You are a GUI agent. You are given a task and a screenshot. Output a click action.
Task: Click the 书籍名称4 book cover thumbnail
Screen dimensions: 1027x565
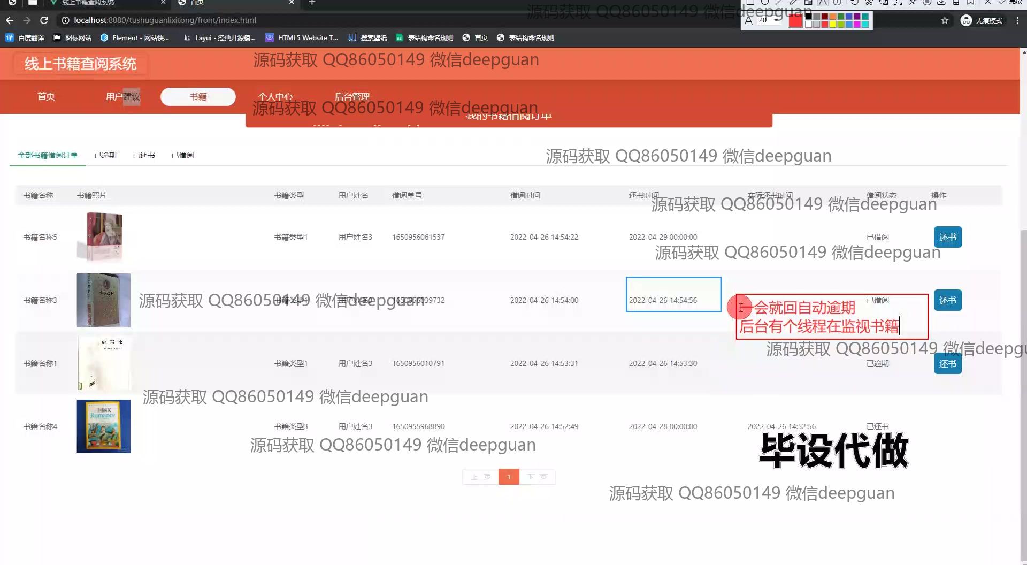[103, 426]
